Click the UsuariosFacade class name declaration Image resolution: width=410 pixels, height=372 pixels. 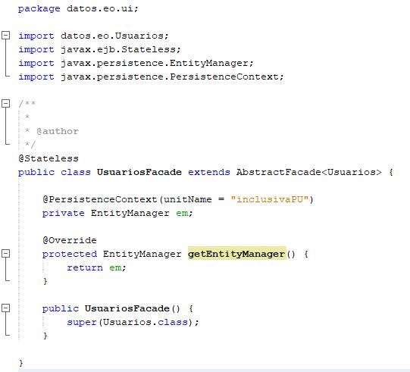click(139, 172)
